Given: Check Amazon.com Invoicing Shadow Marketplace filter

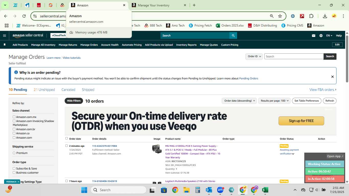Looking at the screenshot, I should coord(14,121).
